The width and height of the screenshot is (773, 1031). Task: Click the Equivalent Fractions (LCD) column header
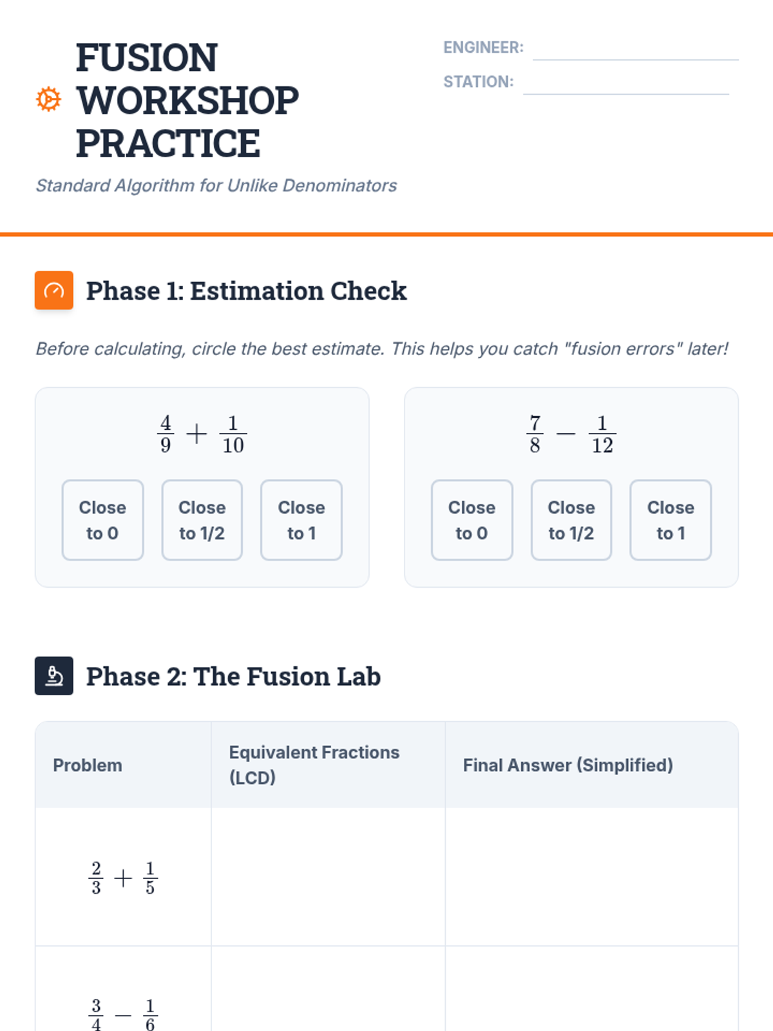314,766
